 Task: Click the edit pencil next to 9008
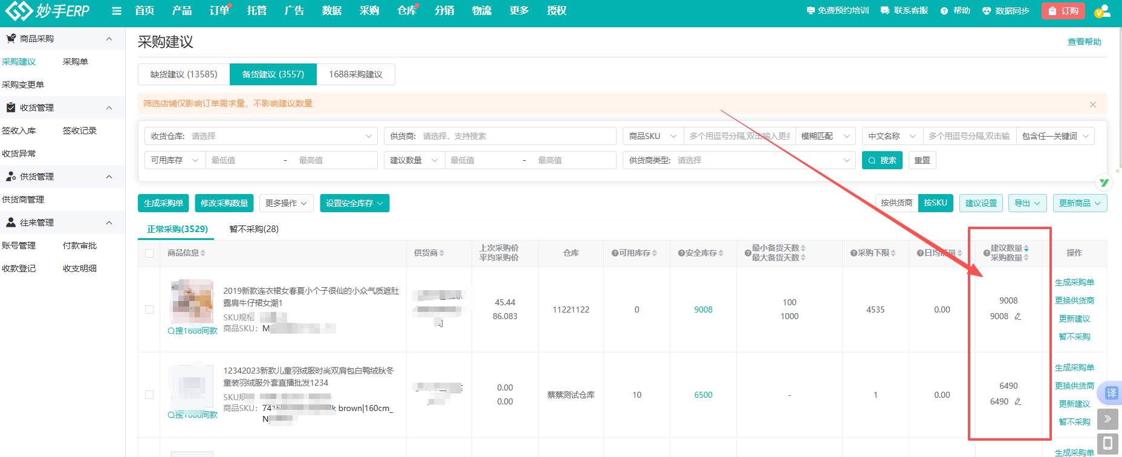(x=1017, y=316)
